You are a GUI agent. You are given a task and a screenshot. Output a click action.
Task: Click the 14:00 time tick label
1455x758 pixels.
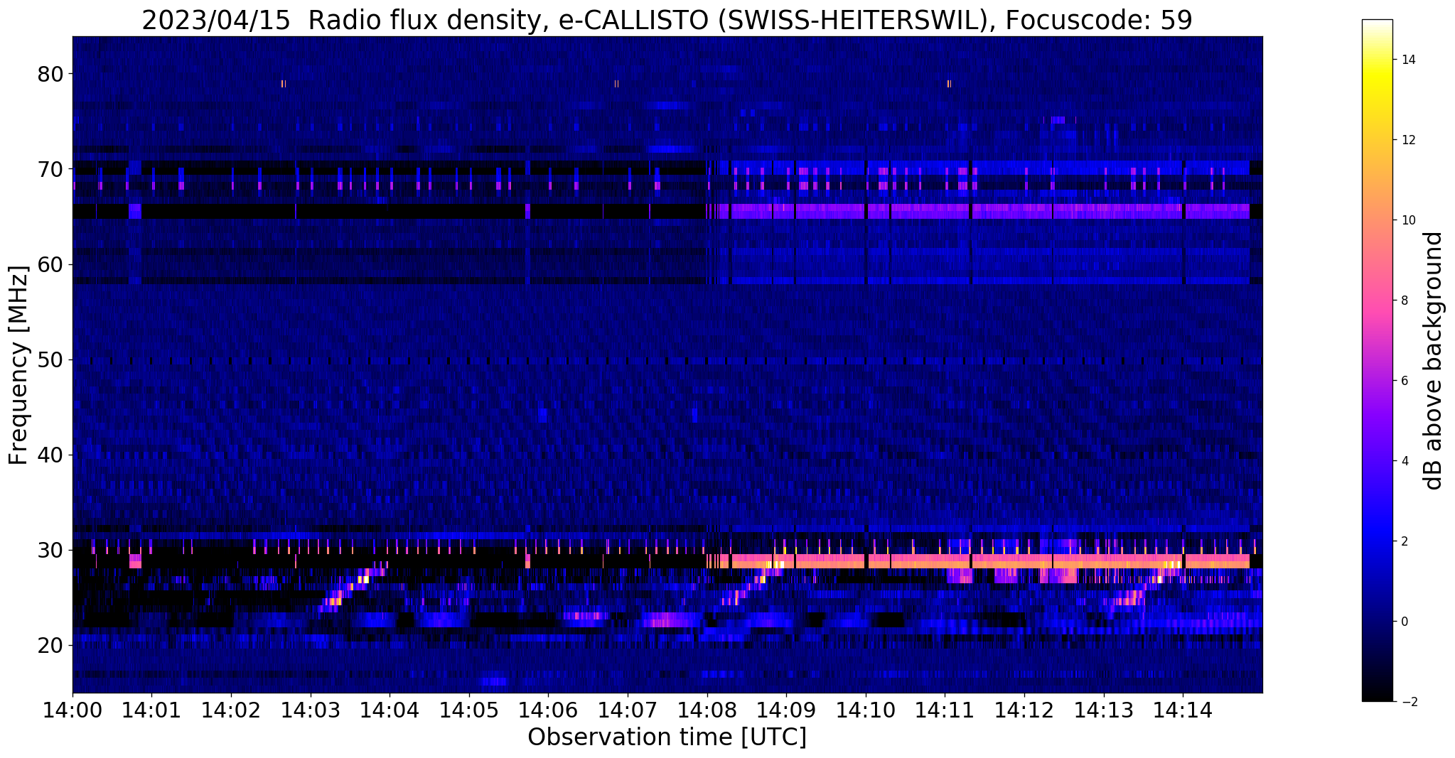[73, 710]
